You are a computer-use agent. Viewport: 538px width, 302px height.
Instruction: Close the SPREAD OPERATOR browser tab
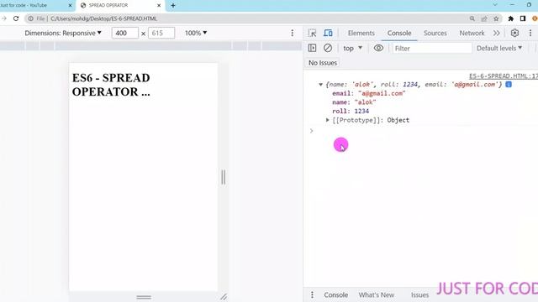(159, 6)
